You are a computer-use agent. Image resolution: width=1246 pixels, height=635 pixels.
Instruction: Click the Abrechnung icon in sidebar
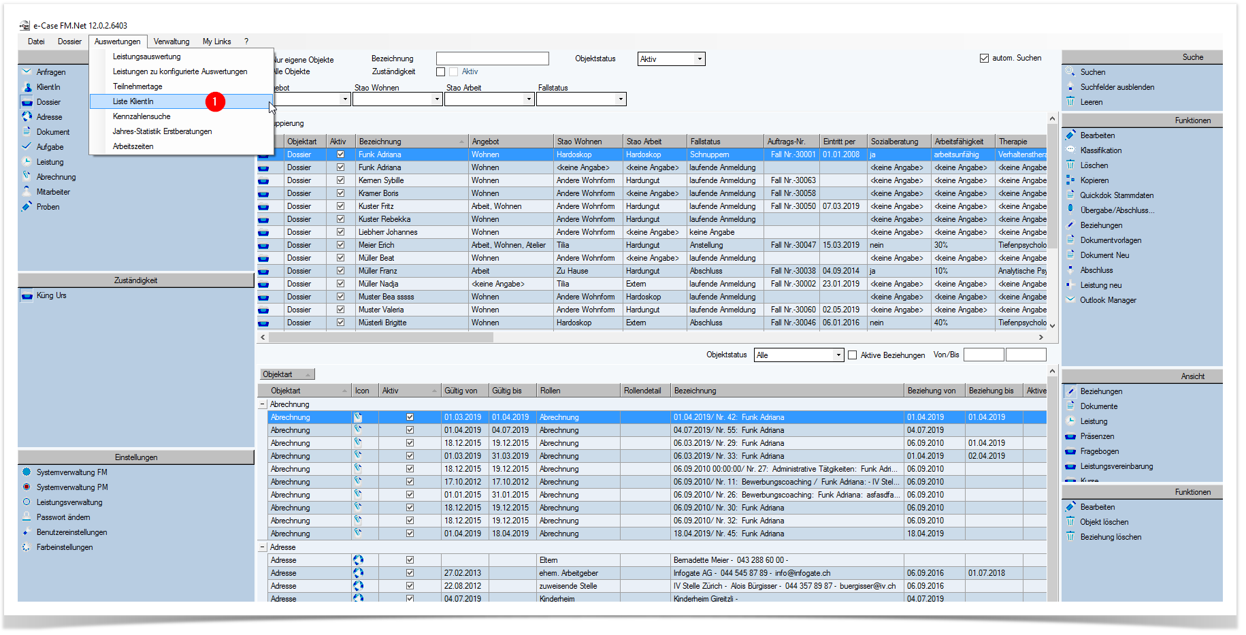[x=27, y=176]
